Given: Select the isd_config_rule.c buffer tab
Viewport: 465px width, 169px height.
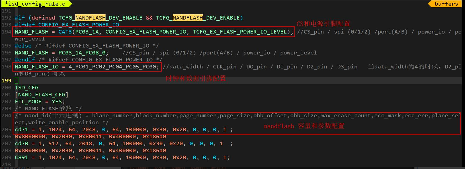Looking at the screenshot, I should [x=36, y=4].
